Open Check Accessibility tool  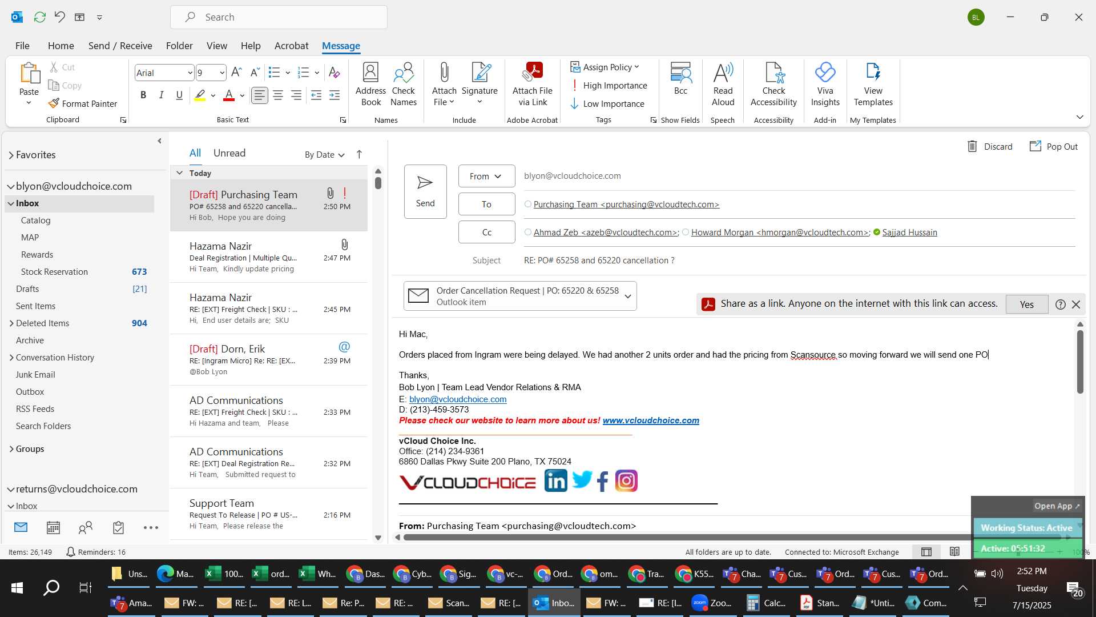[x=773, y=85]
